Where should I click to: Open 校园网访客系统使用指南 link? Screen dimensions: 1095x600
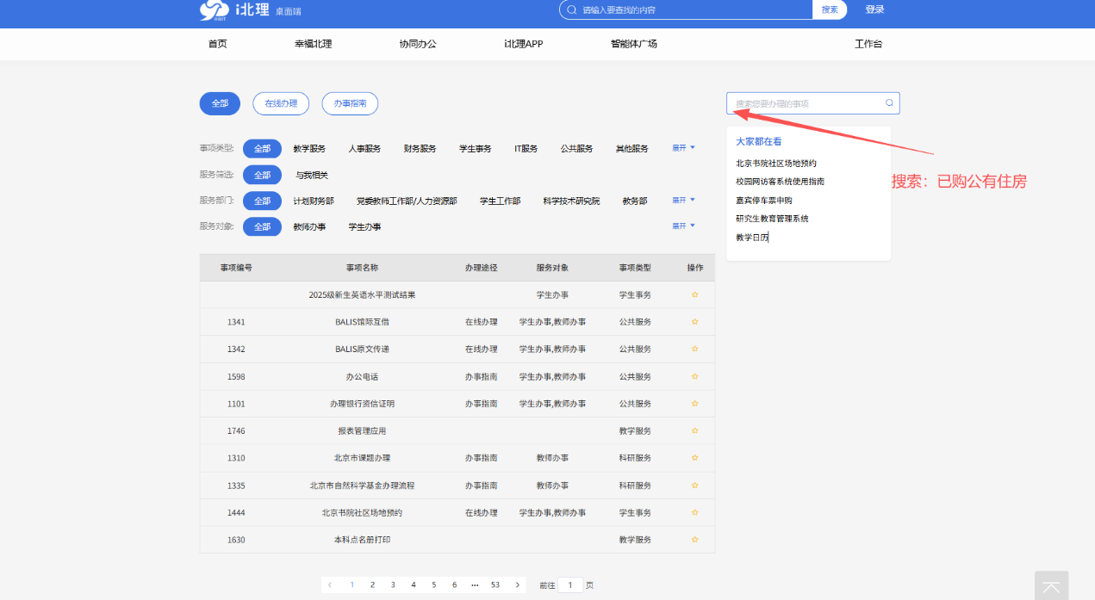(780, 182)
